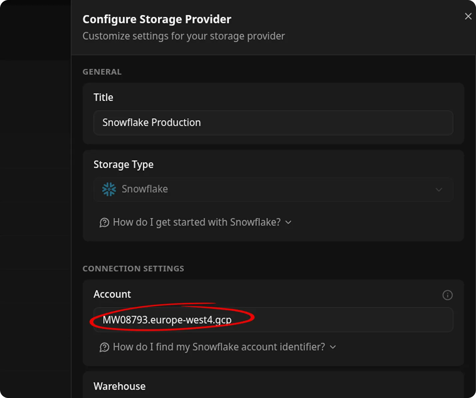Viewport: 476px width, 398px height.
Task: Select the text MW08793.europe-west4.gcp
Action: 168,320
